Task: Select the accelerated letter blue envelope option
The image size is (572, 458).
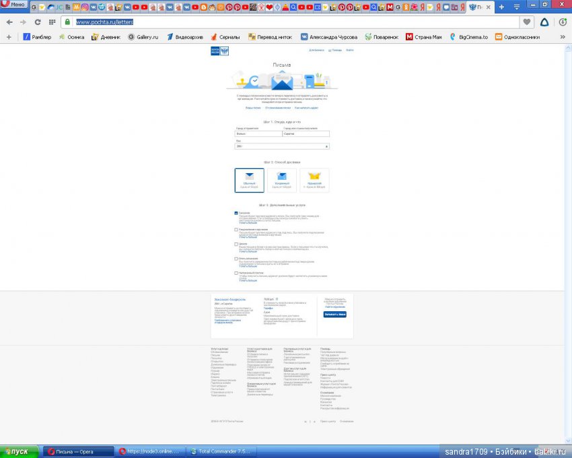Action: point(282,180)
